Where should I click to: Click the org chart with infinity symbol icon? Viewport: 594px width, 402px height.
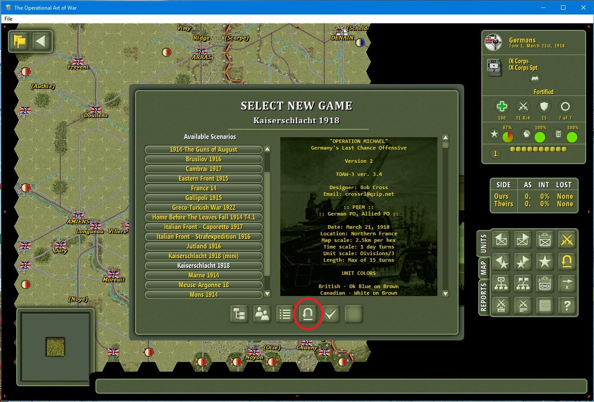(501, 284)
